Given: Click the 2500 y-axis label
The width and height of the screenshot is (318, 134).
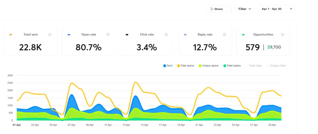Looking at the screenshot, I should pyautogui.click(x=10, y=83).
